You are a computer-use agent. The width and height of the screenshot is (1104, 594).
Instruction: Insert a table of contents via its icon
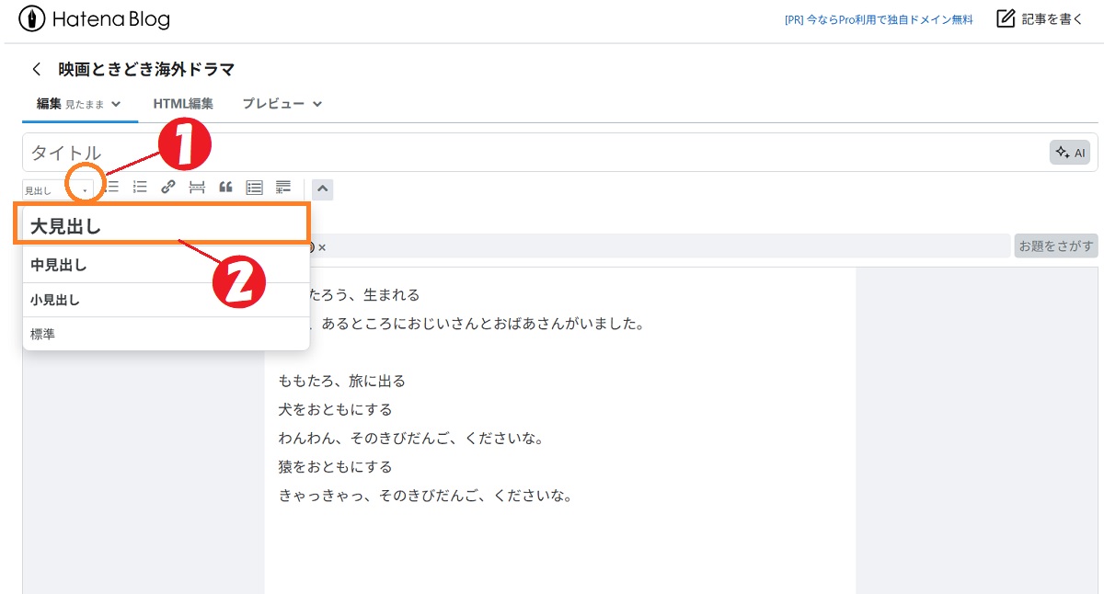[x=255, y=187]
